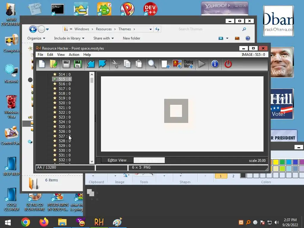
Task: Click the gray play compile icon
Action: tap(202, 64)
